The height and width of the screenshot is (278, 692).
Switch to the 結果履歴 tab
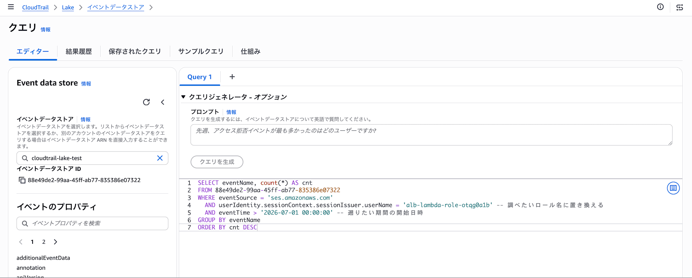click(x=79, y=52)
